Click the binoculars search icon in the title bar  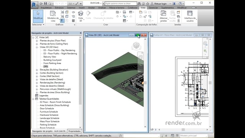[139, 3]
